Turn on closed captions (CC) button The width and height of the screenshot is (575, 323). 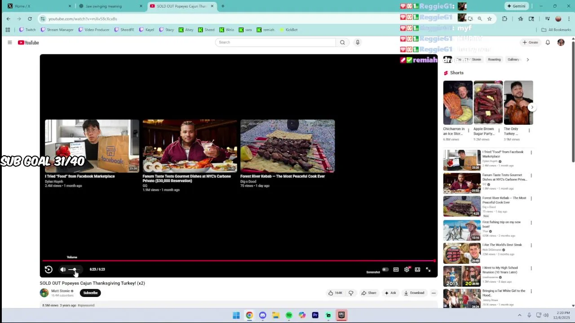tap(396, 270)
